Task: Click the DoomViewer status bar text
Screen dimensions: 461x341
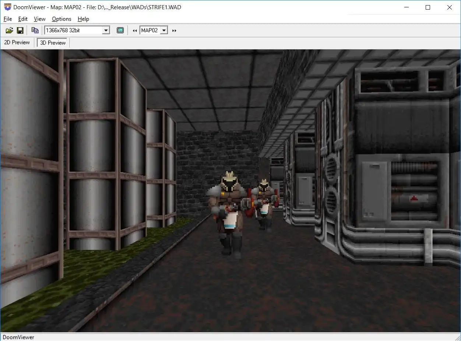Action: coord(18,337)
